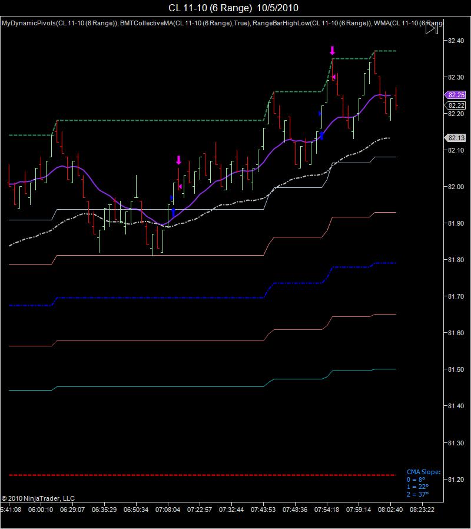Click the slope value 1 = 22°
This screenshot has height=529, width=471.
point(417,487)
